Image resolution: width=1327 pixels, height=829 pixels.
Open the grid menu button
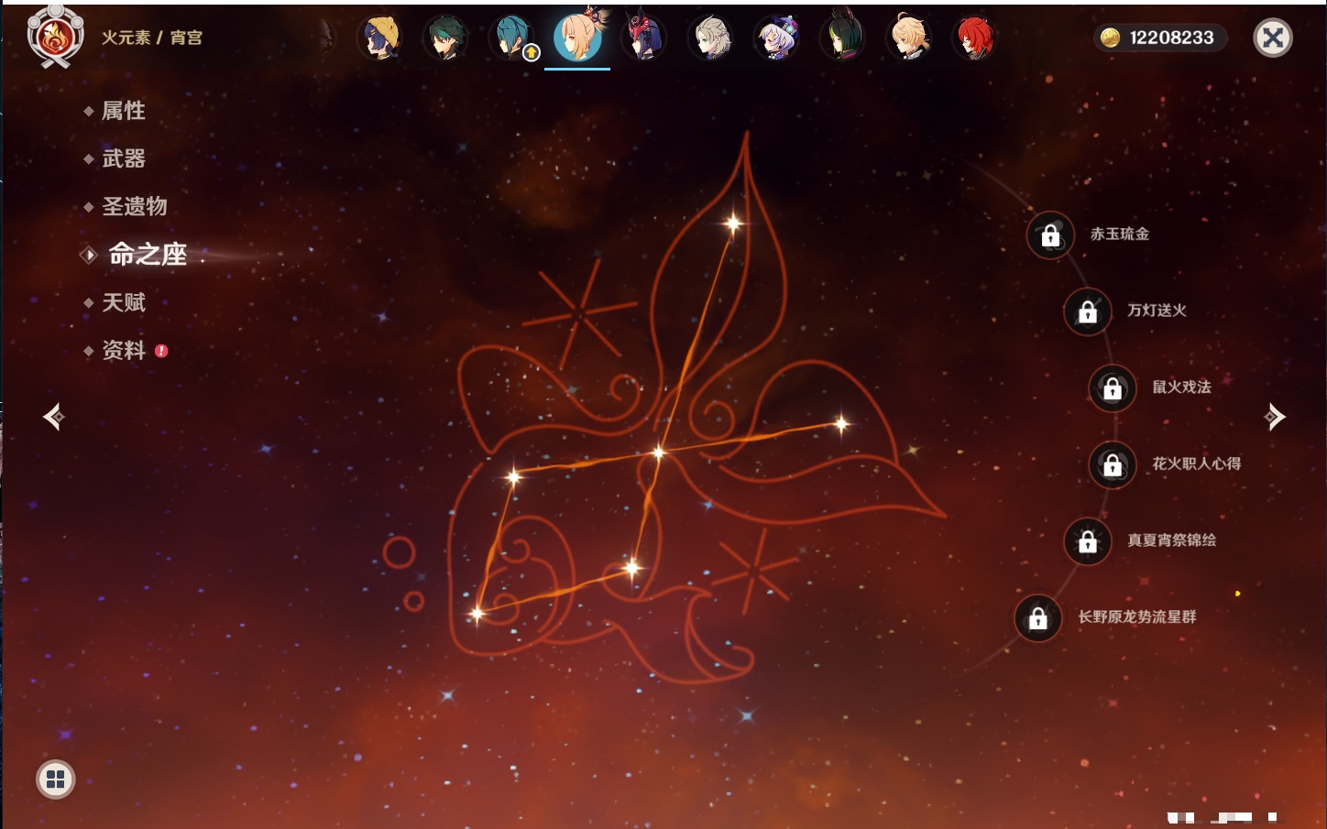click(56, 780)
